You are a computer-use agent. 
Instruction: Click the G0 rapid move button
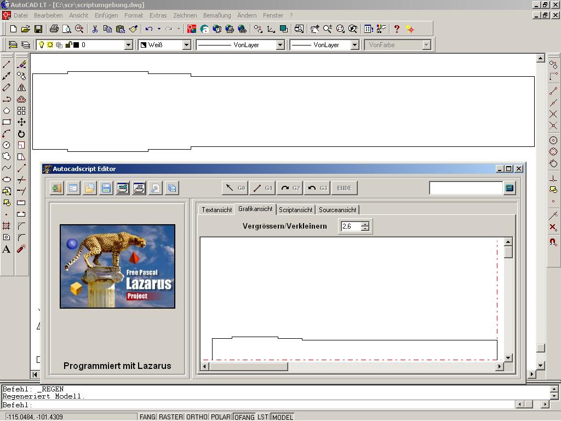[x=235, y=188]
